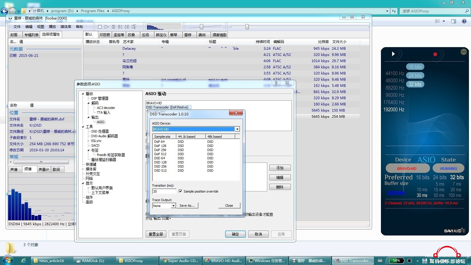Open the 播放 menu in foobar2000
This screenshot has width=471, height=265.
click(52, 27)
